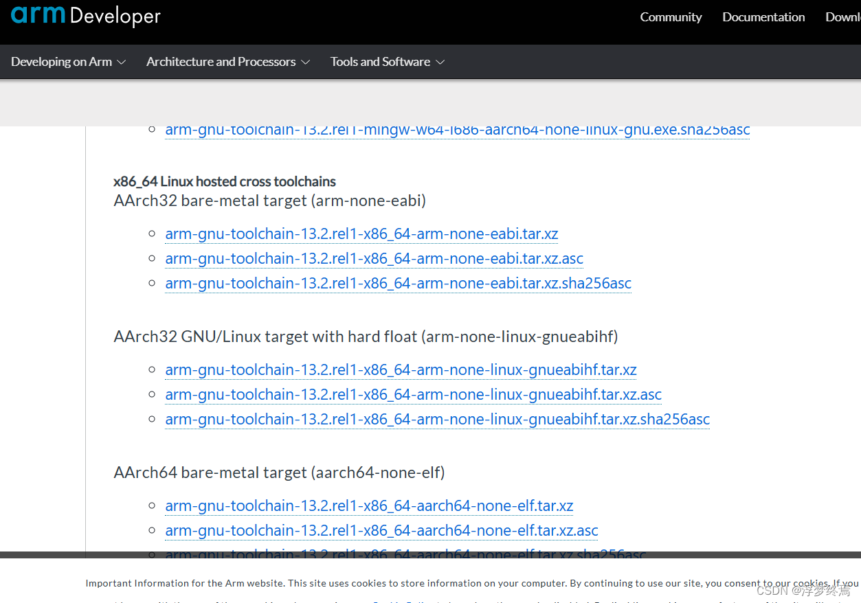Click AArch64 bare-metal target (aarch64-none-elf) heading
The height and width of the screenshot is (603, 861).
279,473
